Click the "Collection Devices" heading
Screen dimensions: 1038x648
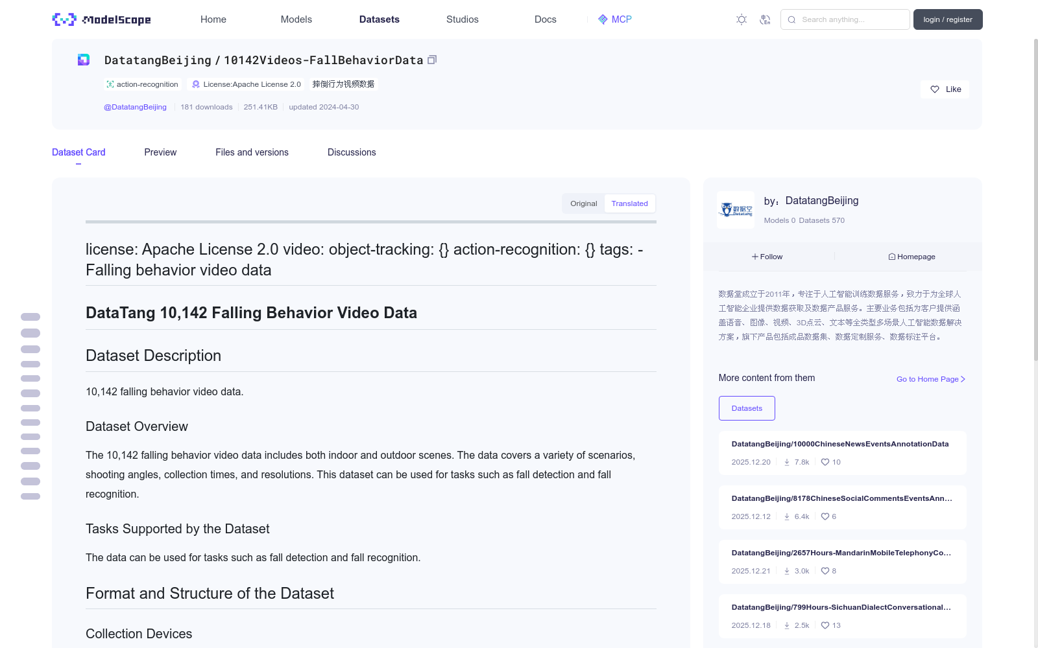[139, 634]
